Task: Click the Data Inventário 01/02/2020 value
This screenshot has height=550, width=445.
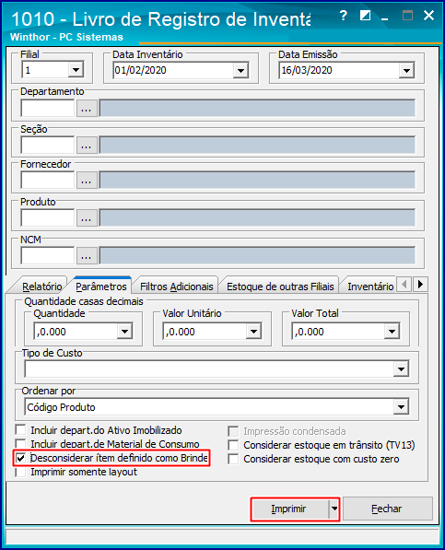Action: click(140, 70)
